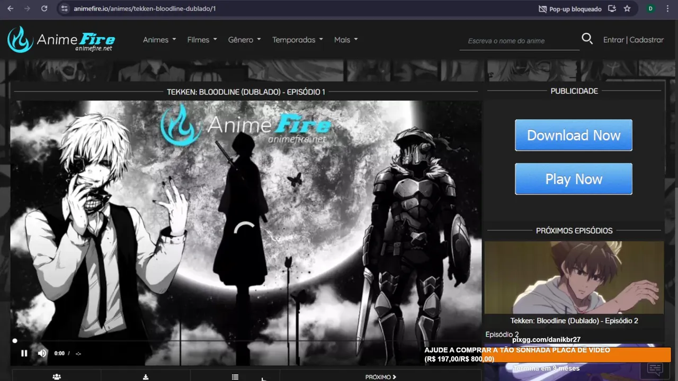Bookmark this page with the star icon

coord(627,8)
